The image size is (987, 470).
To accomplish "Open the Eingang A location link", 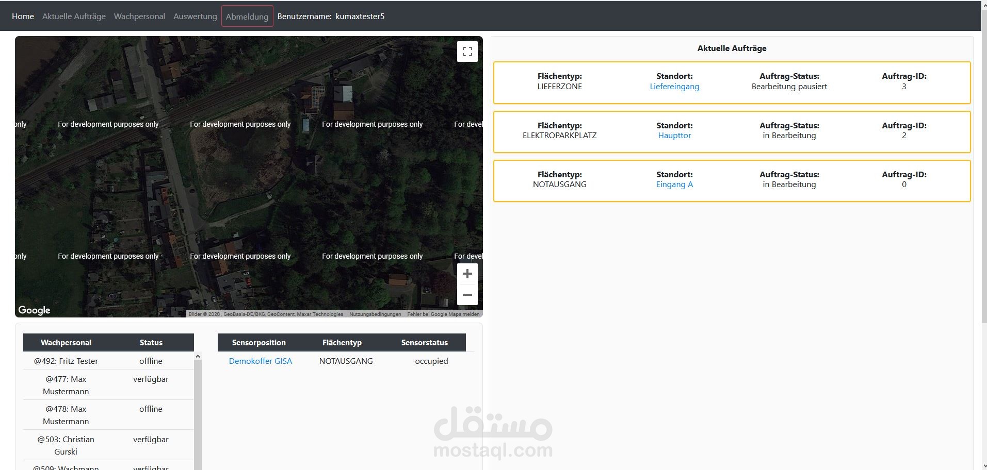I will (x=674, y=184).
